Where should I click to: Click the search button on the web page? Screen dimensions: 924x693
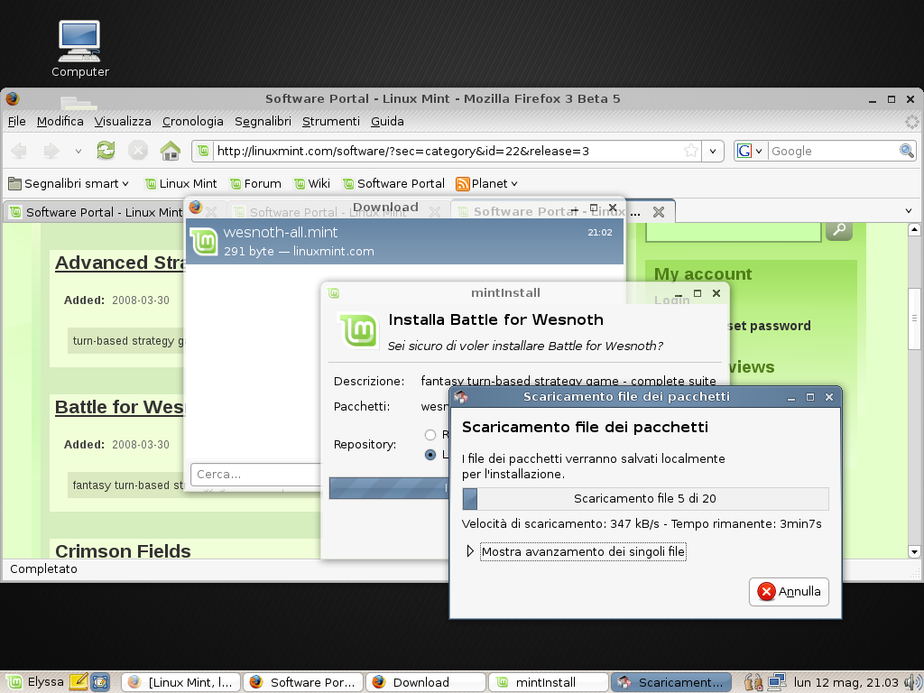839,230
